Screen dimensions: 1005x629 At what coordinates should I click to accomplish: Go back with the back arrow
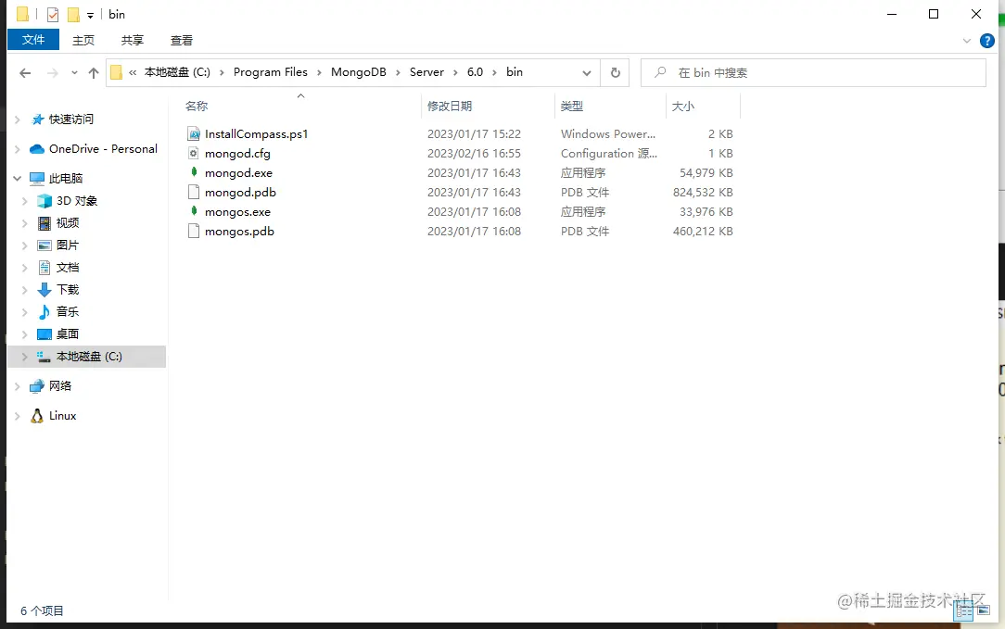tap(25, 73)
